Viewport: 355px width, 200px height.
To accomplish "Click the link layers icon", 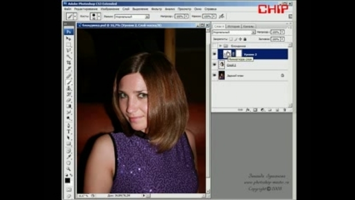I will (241, 110).
